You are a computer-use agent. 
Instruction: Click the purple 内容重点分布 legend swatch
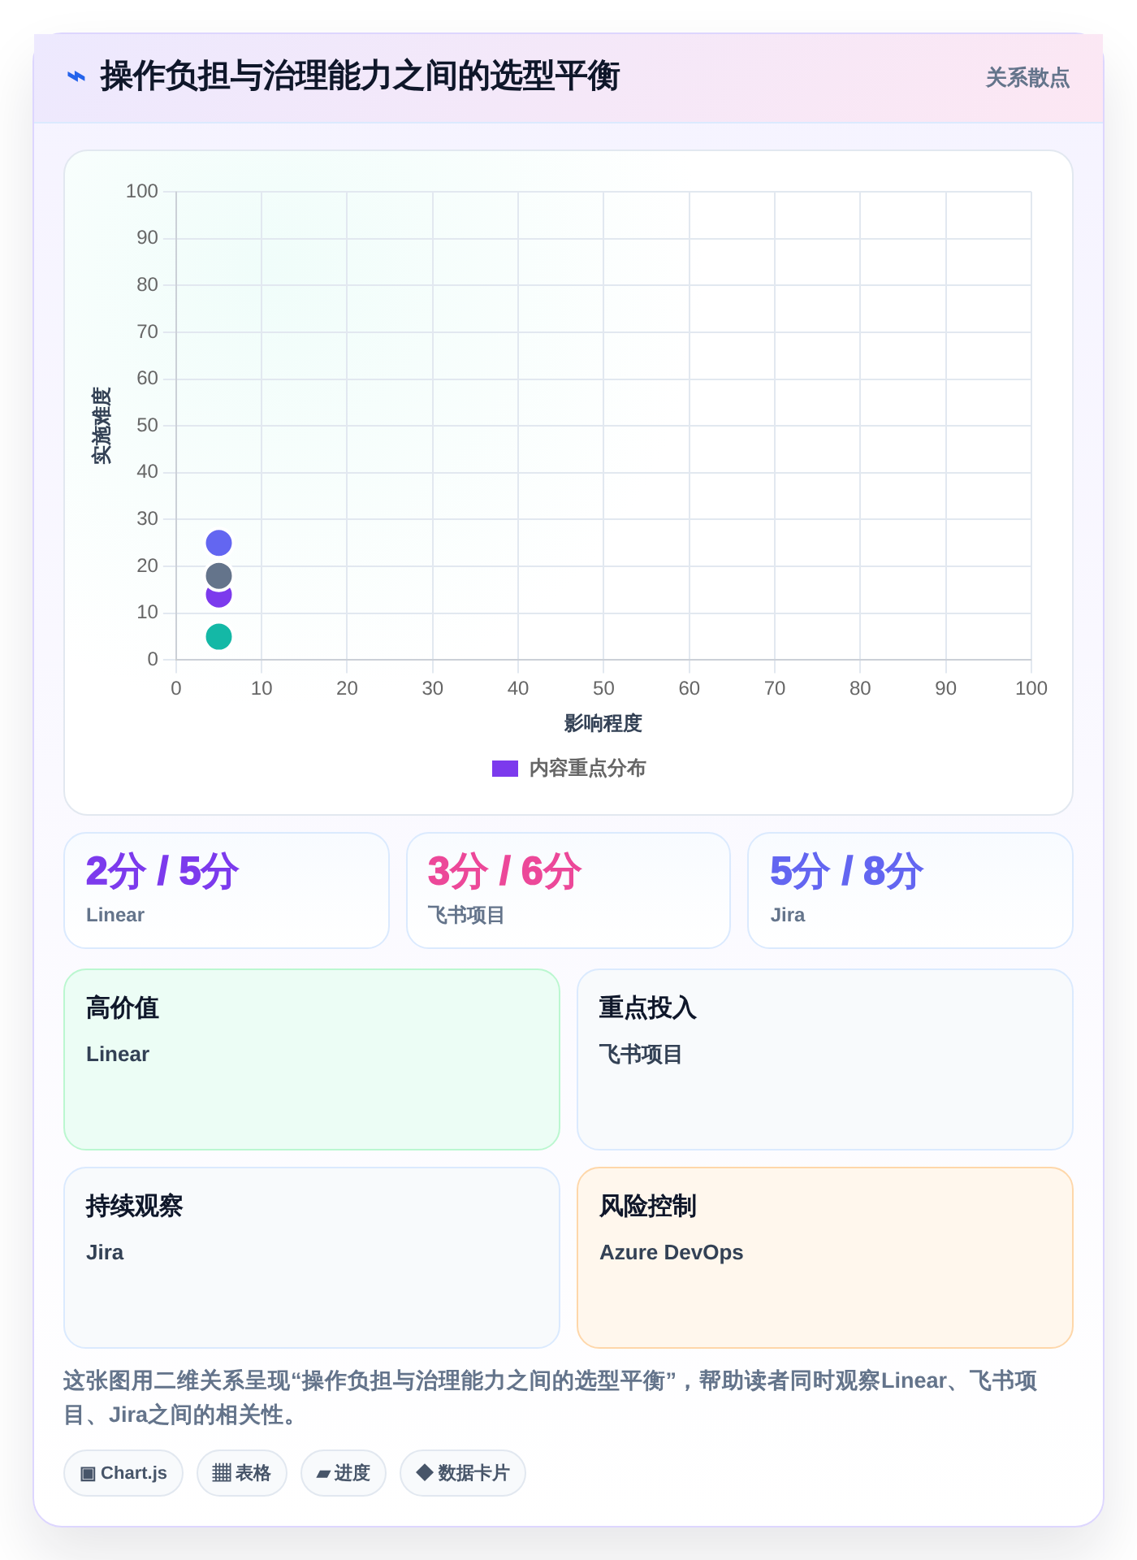(x=505, y=769)
